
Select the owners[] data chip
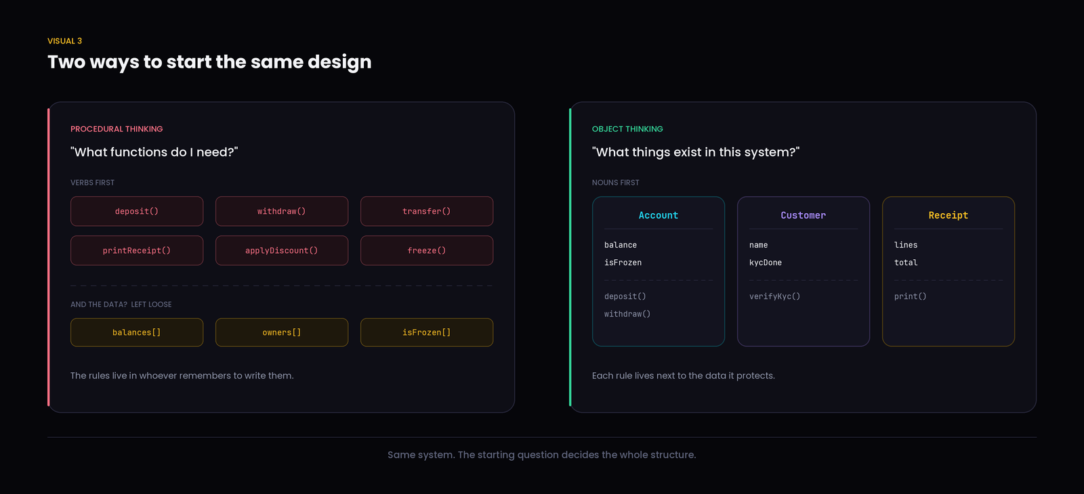tap(282, 332)
